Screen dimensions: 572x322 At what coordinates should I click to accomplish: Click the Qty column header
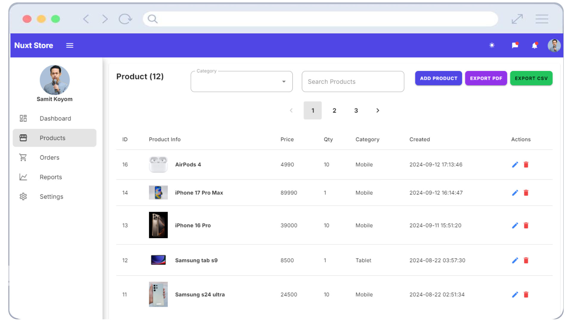tap(328, 140)
